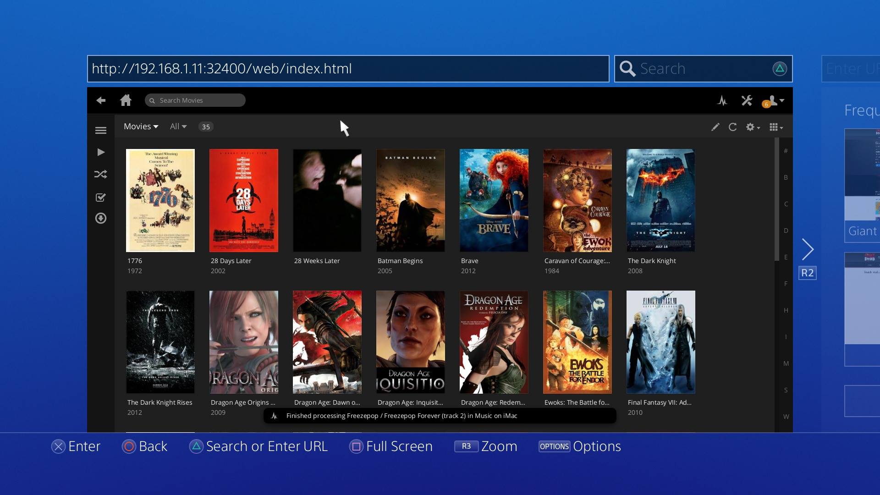Open the Batman Begins poster

(410, 200)
